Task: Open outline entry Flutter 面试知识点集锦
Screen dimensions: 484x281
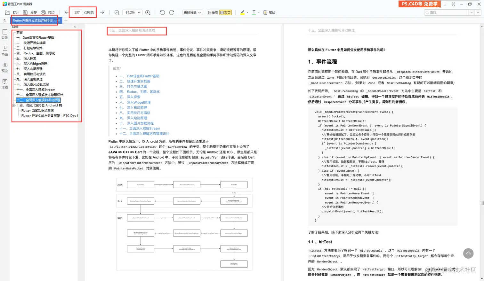Action: [x=37, y=111]
